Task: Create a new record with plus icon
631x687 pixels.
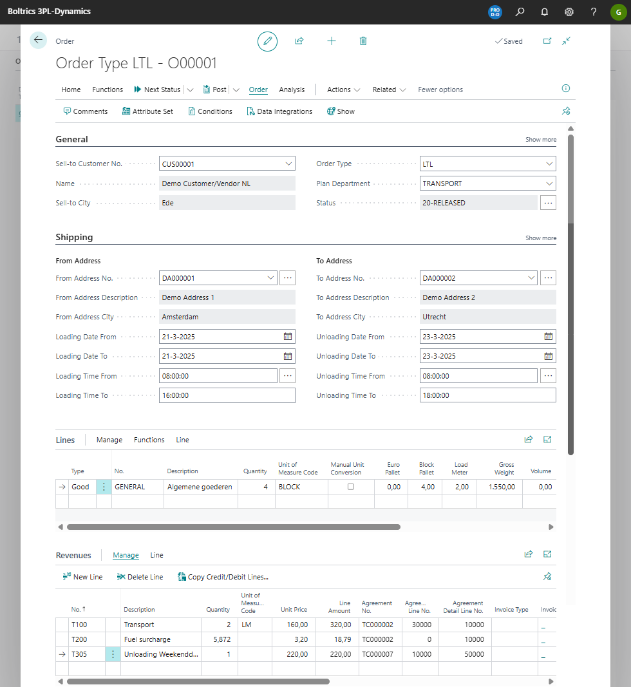Action: point(331,41)
